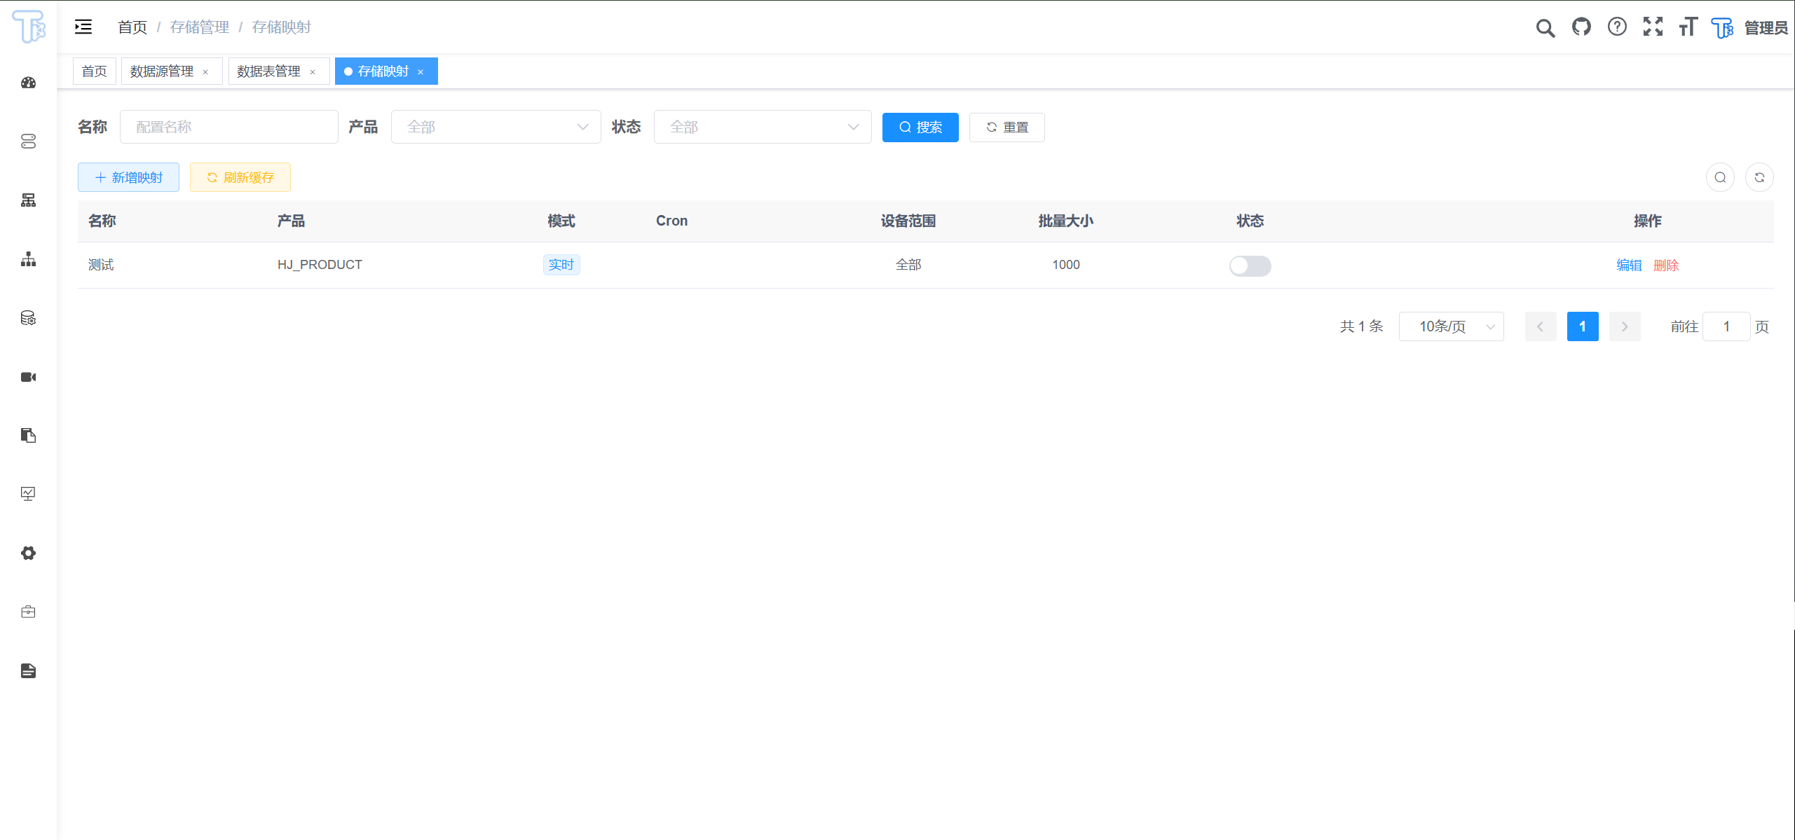
Task: Open the monitor chart sidebar icon
Action: 28,494
